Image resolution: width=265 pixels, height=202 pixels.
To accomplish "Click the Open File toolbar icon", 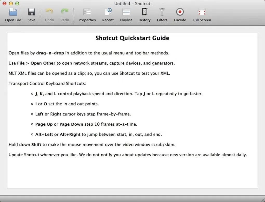I will pyautogui.click(x=13, y=12).
